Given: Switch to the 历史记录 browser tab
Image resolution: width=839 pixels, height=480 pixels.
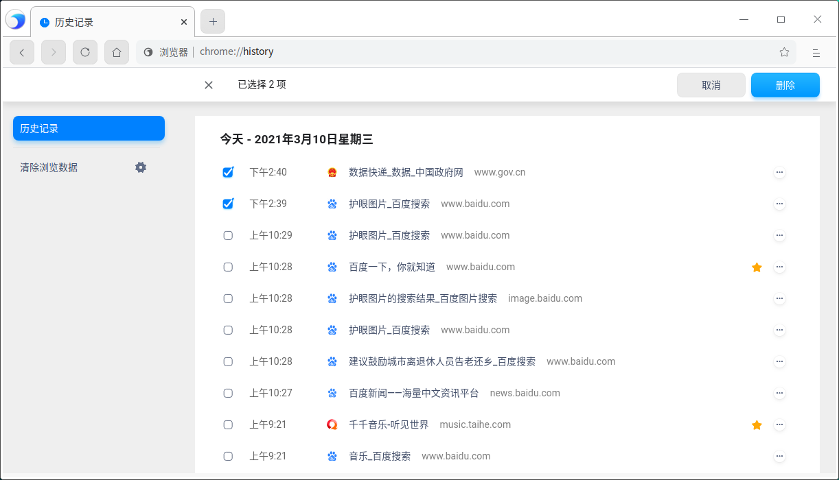Looking at the screenshot, I should pyautogui.click(x=113, y=22).
